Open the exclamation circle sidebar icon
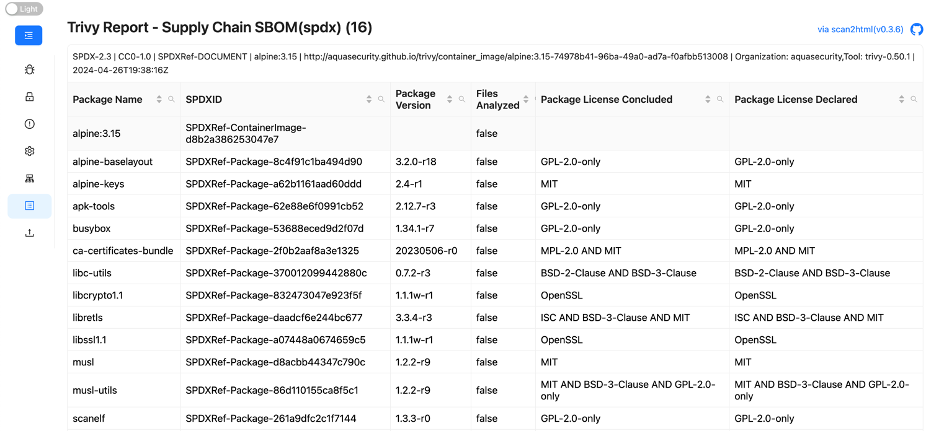This screenshot has width=926, height=431. [x=29, y=124]
